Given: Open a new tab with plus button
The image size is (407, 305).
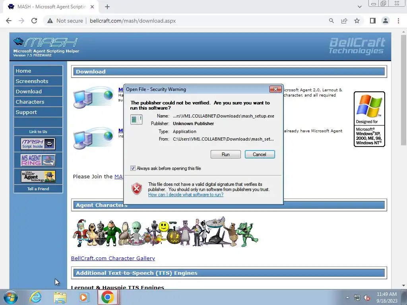Looking at the screenshot, I should tap(107, 7).
